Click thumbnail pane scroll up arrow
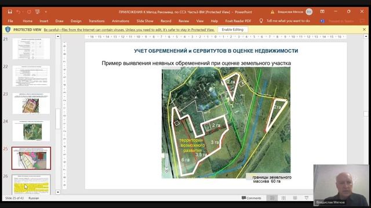 [58, 36]
